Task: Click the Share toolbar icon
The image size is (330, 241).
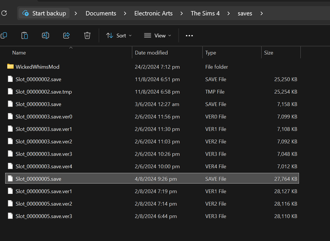Action: [x=67, y=36]
